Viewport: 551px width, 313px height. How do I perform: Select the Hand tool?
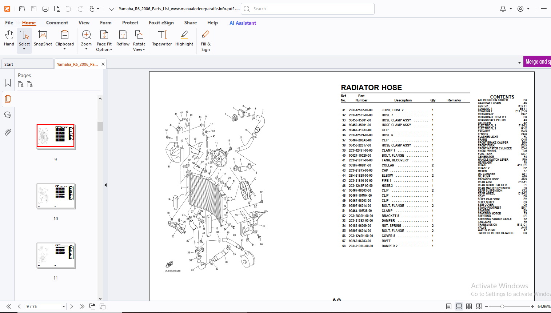pos(9,39)
